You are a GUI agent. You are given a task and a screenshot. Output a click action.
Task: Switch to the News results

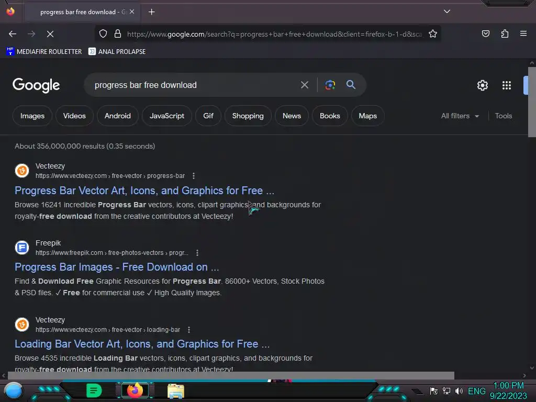pos(292,116)
